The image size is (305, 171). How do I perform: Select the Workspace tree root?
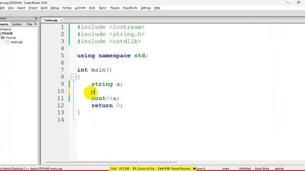point(5,29)
